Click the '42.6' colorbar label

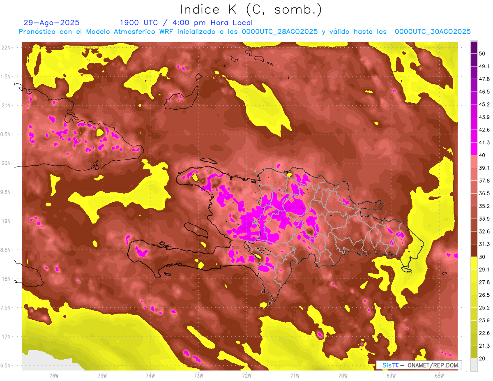484,130
